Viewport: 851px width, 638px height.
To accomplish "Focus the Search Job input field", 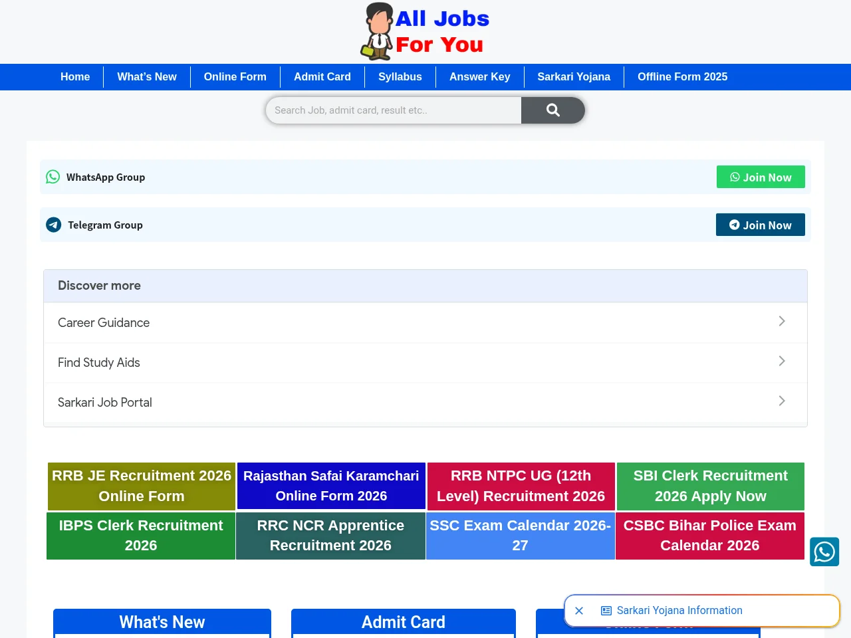I will point(394,110).
